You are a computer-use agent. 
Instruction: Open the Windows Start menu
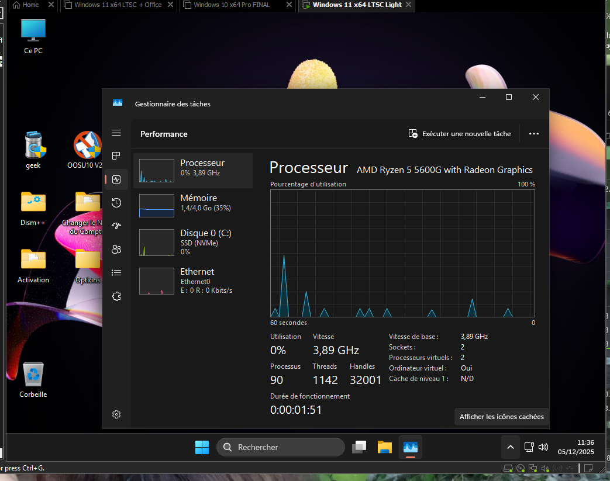coord(202,447)
